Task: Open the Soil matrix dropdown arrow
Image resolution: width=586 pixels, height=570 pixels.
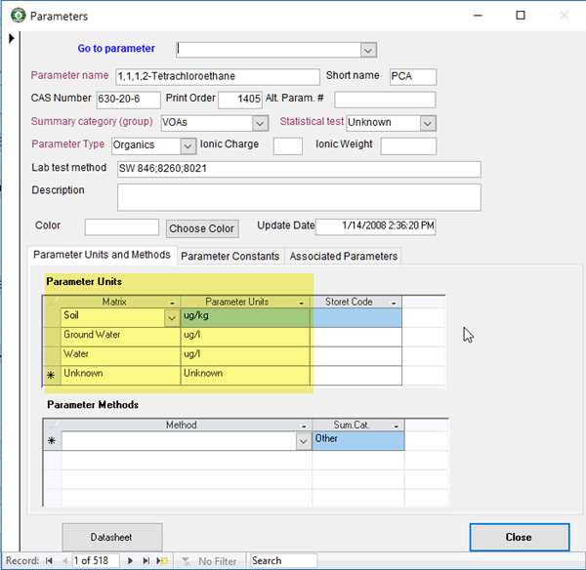Action: pyautogui.click(x=172, y=318)
